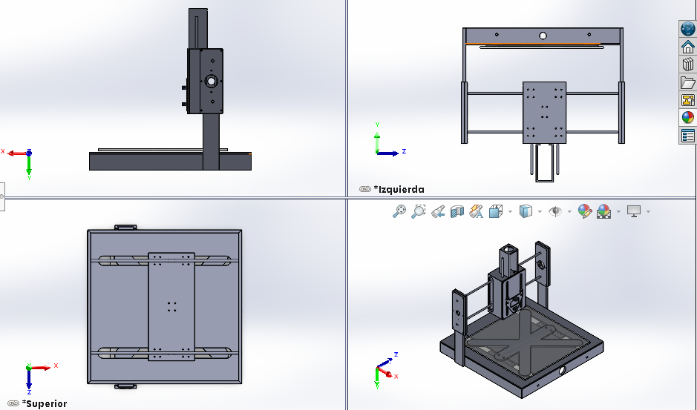Toggle Hide/Show Items eye icon
Viewport: 697px width, 410px height.
tap(554, 211)
